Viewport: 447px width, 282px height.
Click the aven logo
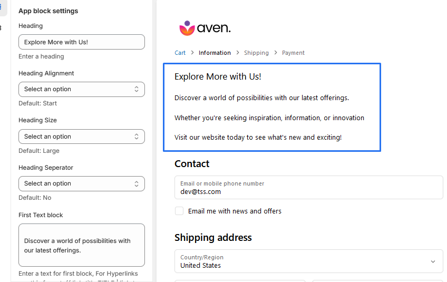tap(205, 28)
